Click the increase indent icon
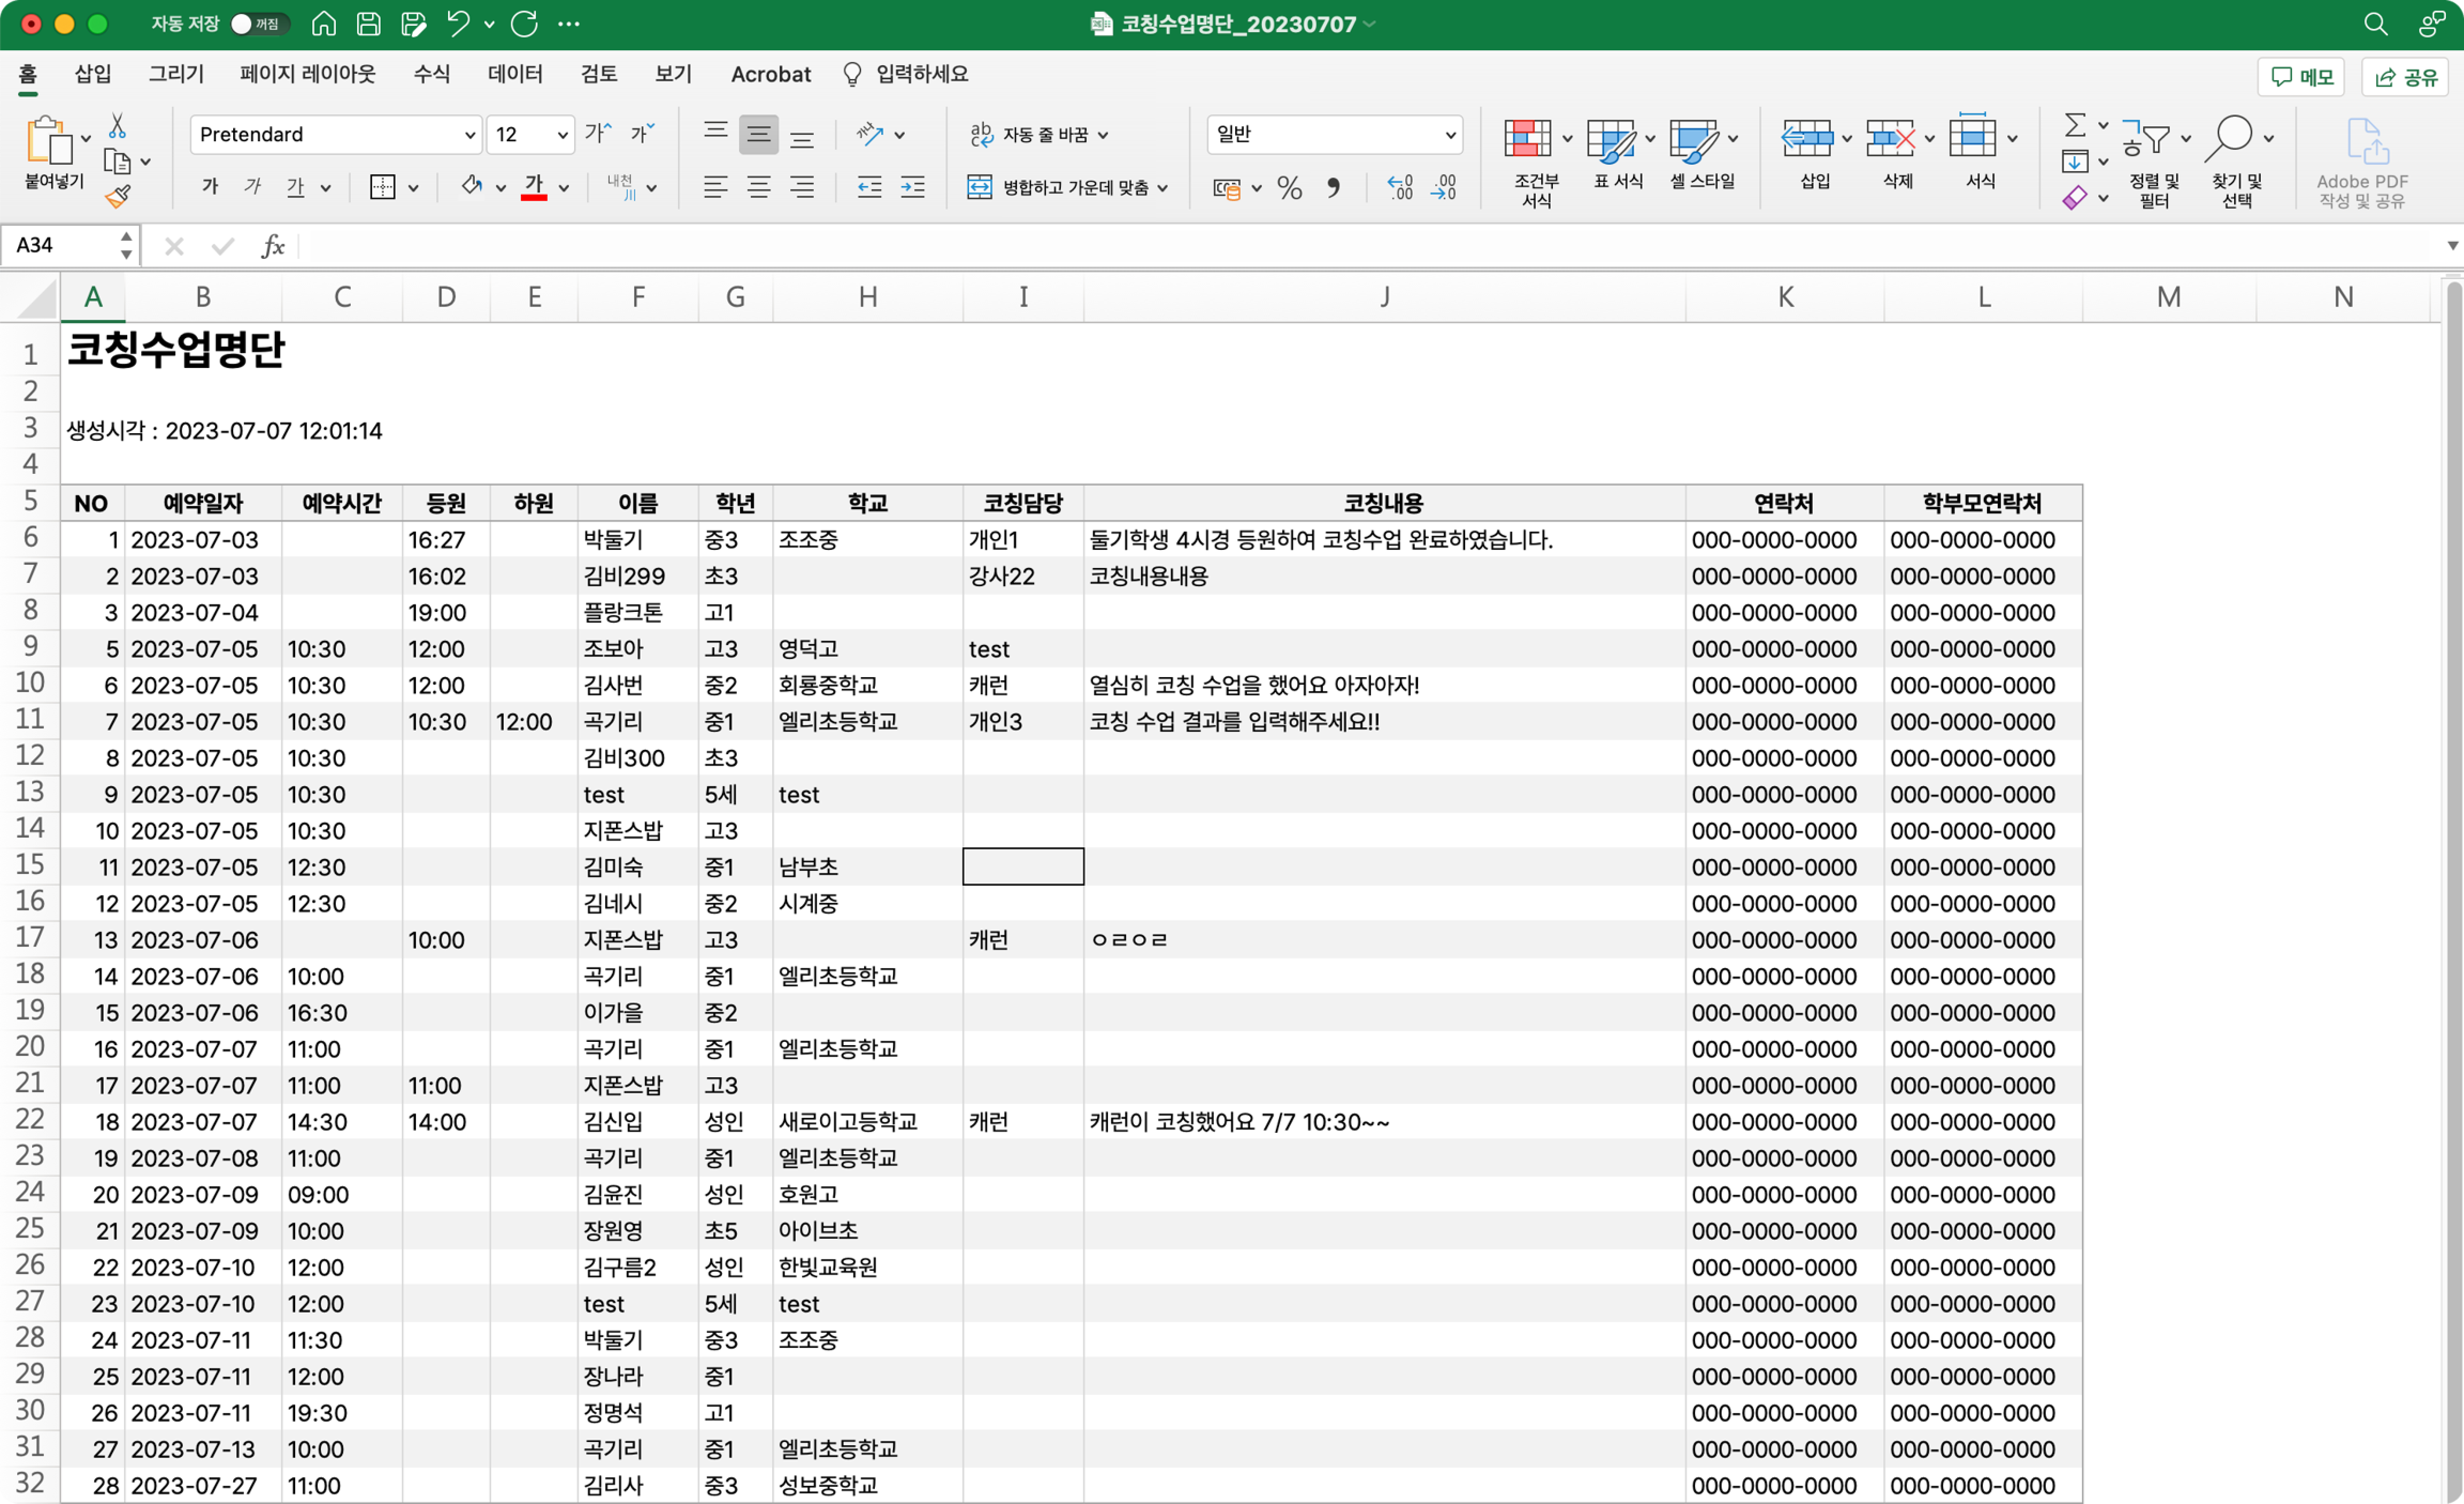2464x1504 pixels. 912,187
